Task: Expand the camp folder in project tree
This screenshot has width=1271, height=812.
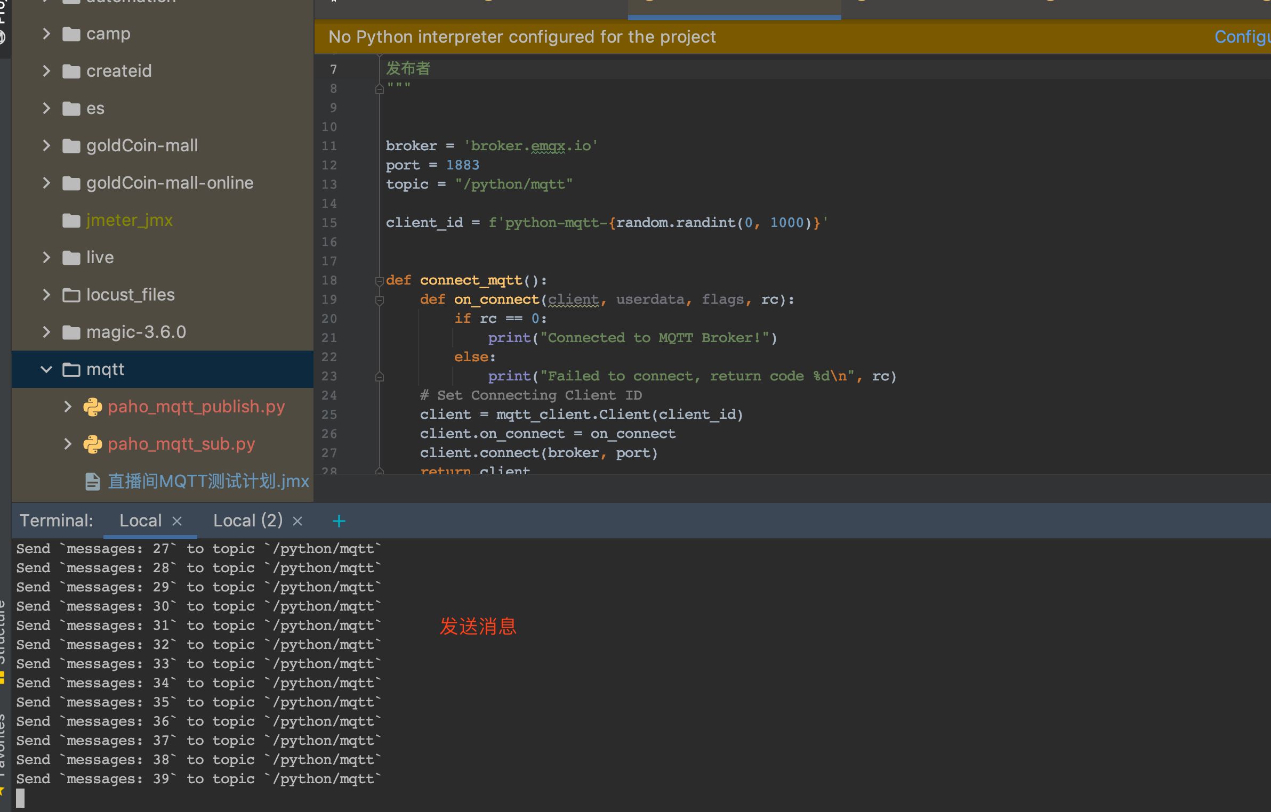Action: tap(47, 34)
